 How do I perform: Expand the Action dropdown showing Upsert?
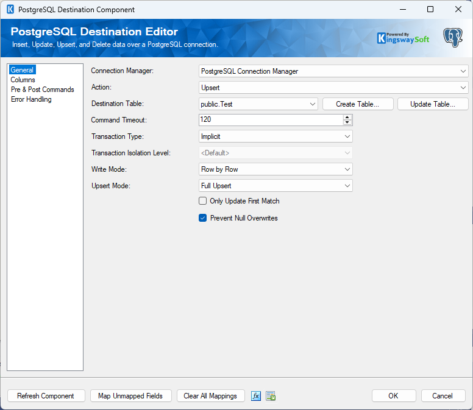333,88
